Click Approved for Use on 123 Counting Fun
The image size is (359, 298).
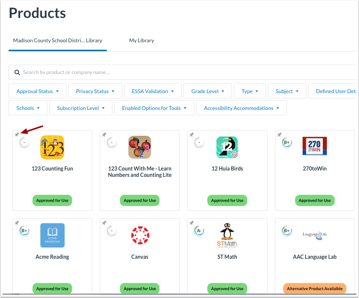point(52,200)
